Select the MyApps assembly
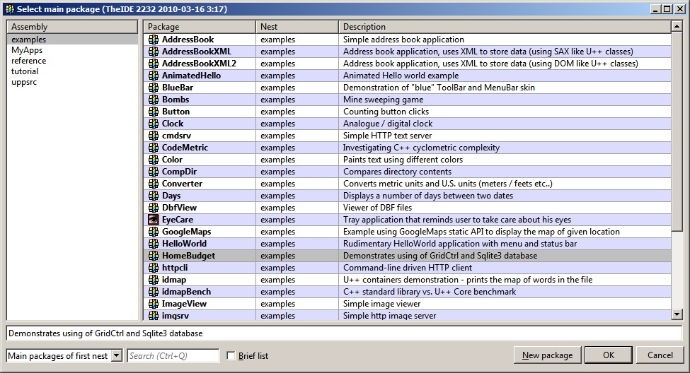The width and height of the screenshot is (690, 373). point(27,50)
